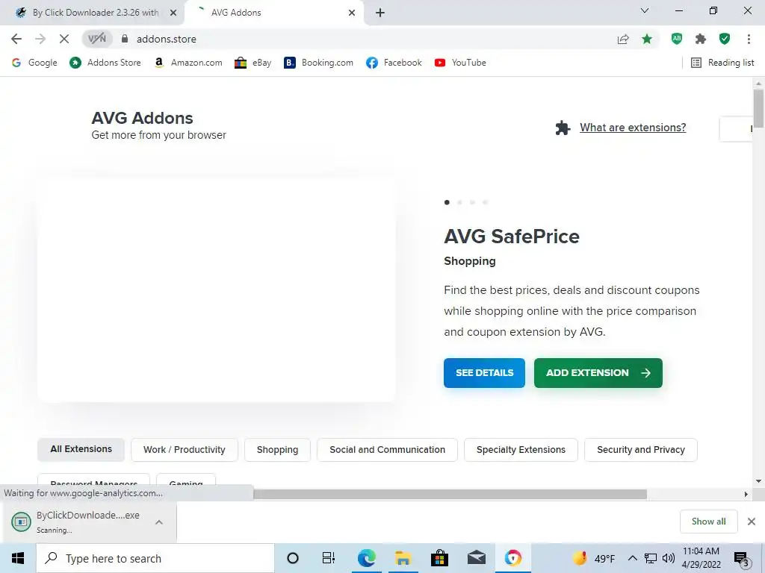This screenshot has height=573, width=765.
Task: Show hidden system tray icons
Action: tap(632, 558)
